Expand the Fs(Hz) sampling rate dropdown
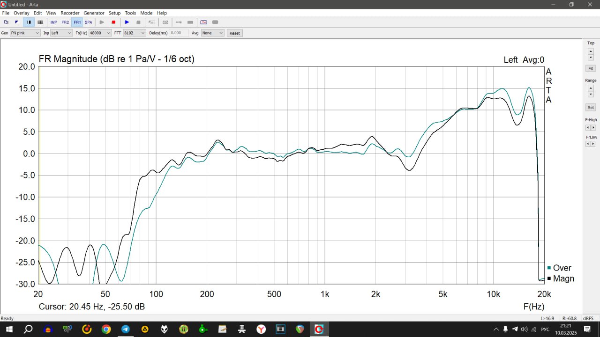The image size is (600, 337). coord(100,33)
